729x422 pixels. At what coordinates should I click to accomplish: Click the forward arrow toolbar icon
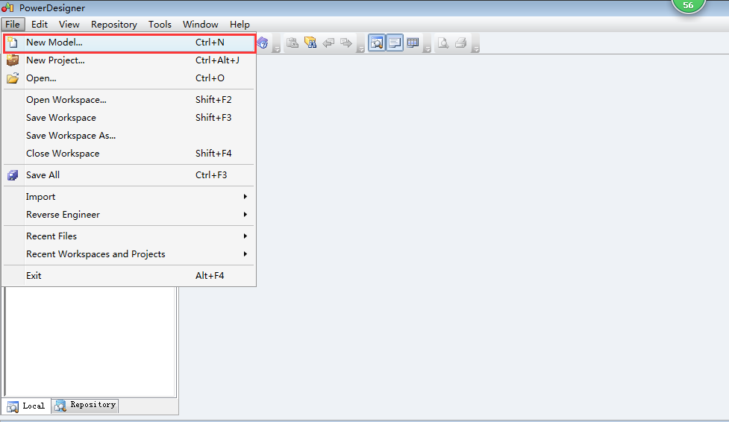click(x=346, y=42)
